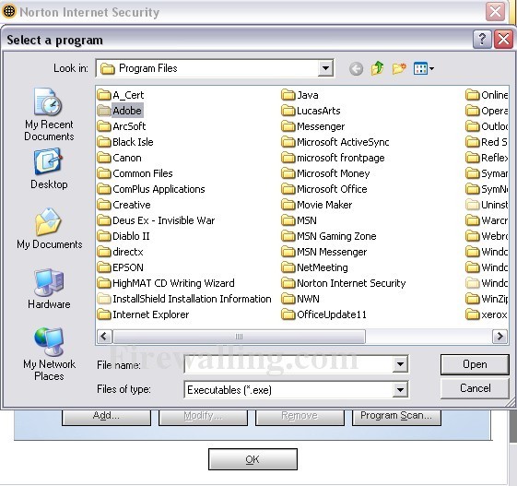Click the Open button
517x486 pixels.
475,364
